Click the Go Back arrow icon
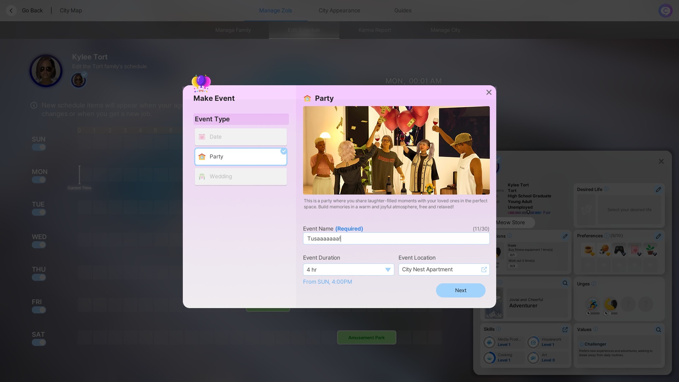This screenshot has height=382, width=679. pyautogui.click(x=11, y=11)
